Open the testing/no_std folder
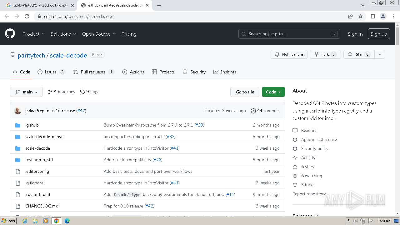This screenshot has width=400, height=225. pos(39,160)
